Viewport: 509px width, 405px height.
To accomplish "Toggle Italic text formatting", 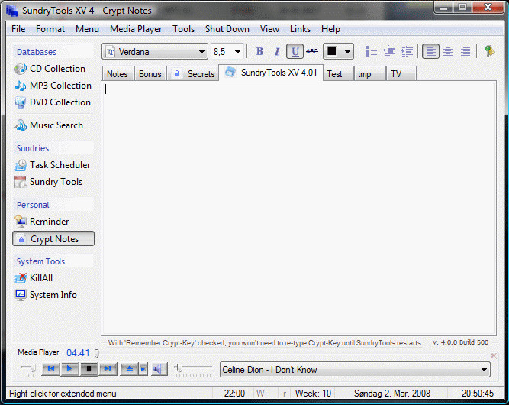I will pos(277,51).
